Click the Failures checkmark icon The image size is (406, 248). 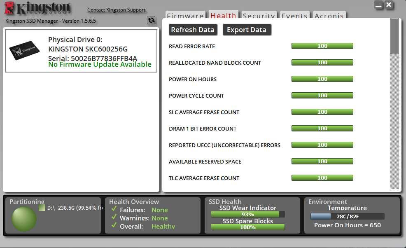[114, 209]
